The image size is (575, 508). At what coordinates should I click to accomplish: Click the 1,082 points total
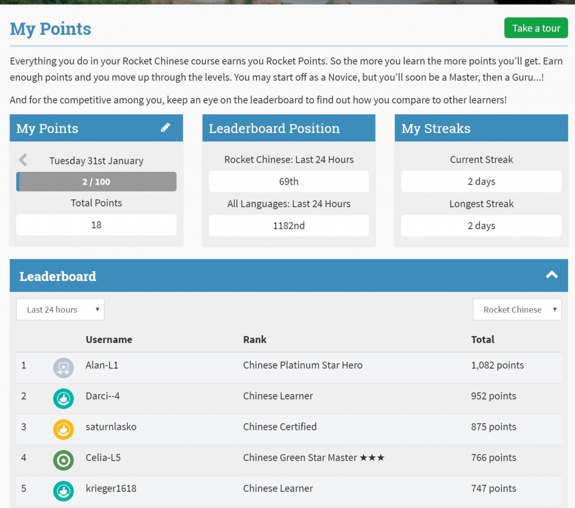pyautogui.click(x=498, y=365)
